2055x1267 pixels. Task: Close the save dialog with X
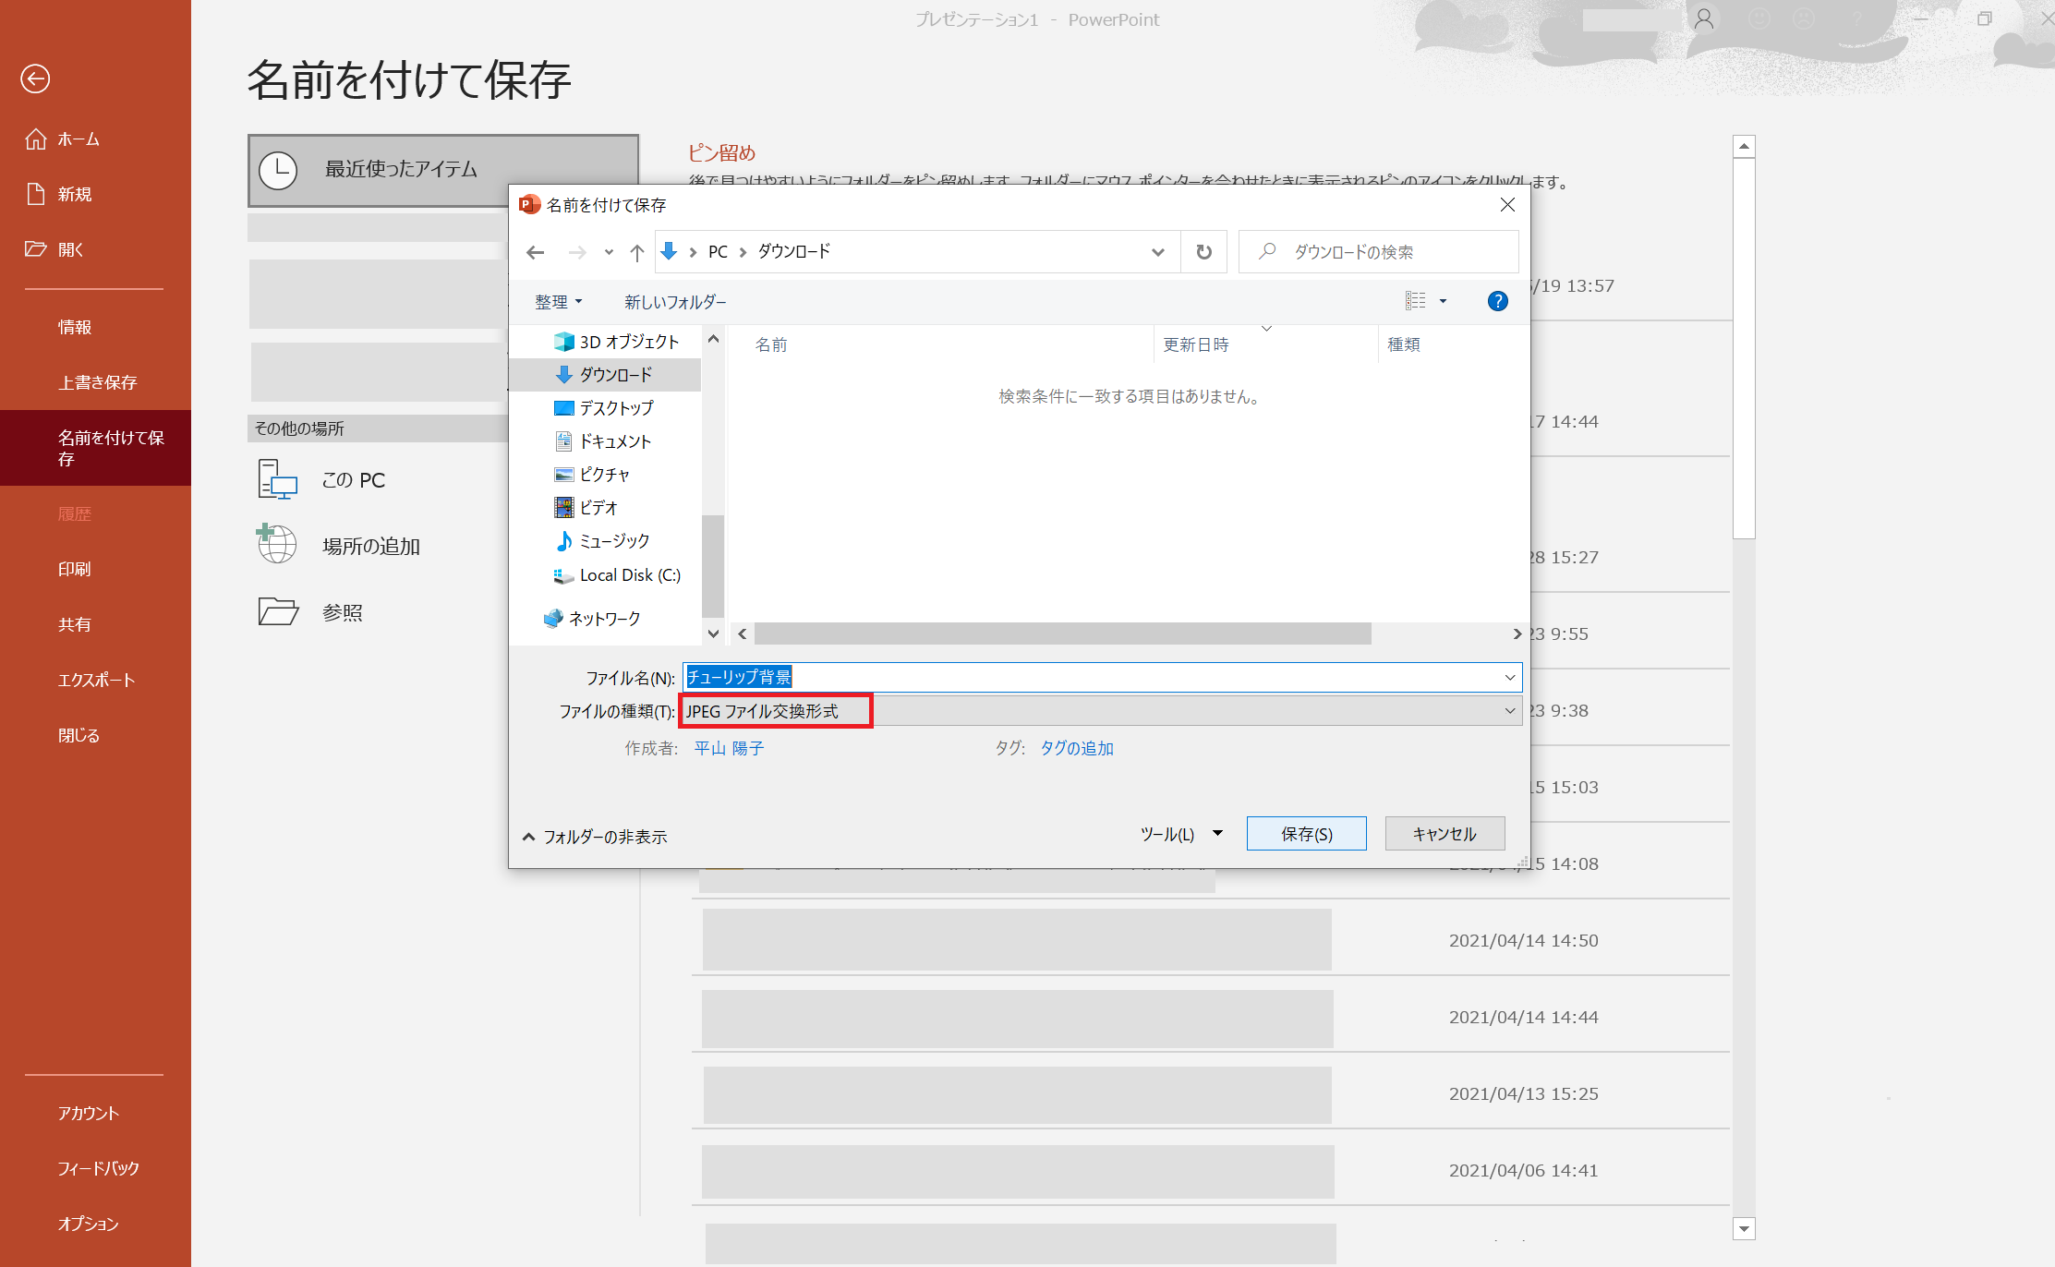point(1507,205)
